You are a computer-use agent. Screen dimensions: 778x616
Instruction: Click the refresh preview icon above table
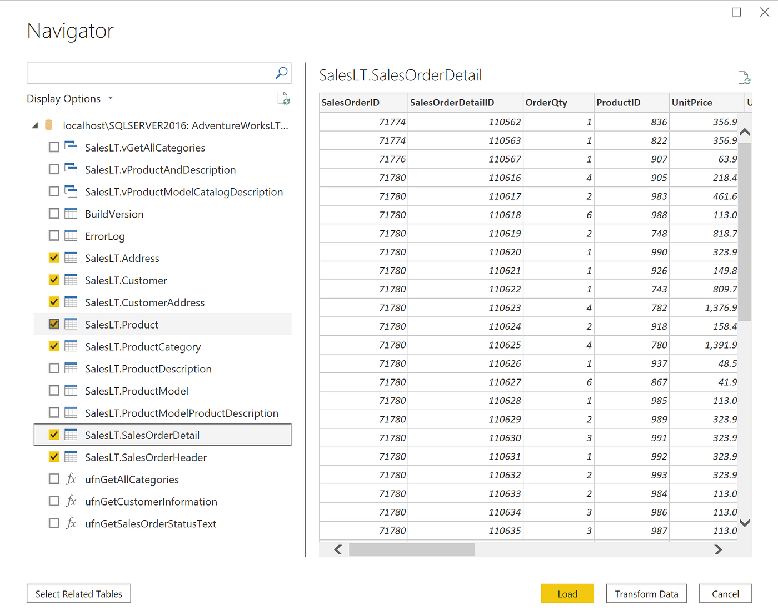(x=744, y=78)
